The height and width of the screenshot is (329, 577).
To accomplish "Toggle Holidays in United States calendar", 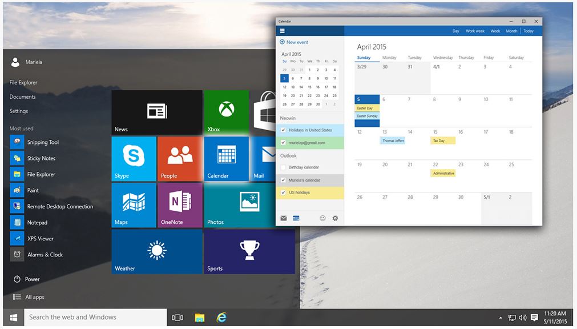I will pyautogui.click(x=283, y=130).
